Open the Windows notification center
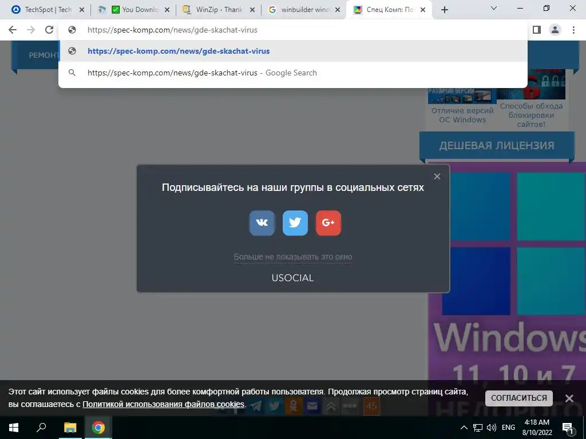Viewport: 586px width, 439px height. pos(567,428)
